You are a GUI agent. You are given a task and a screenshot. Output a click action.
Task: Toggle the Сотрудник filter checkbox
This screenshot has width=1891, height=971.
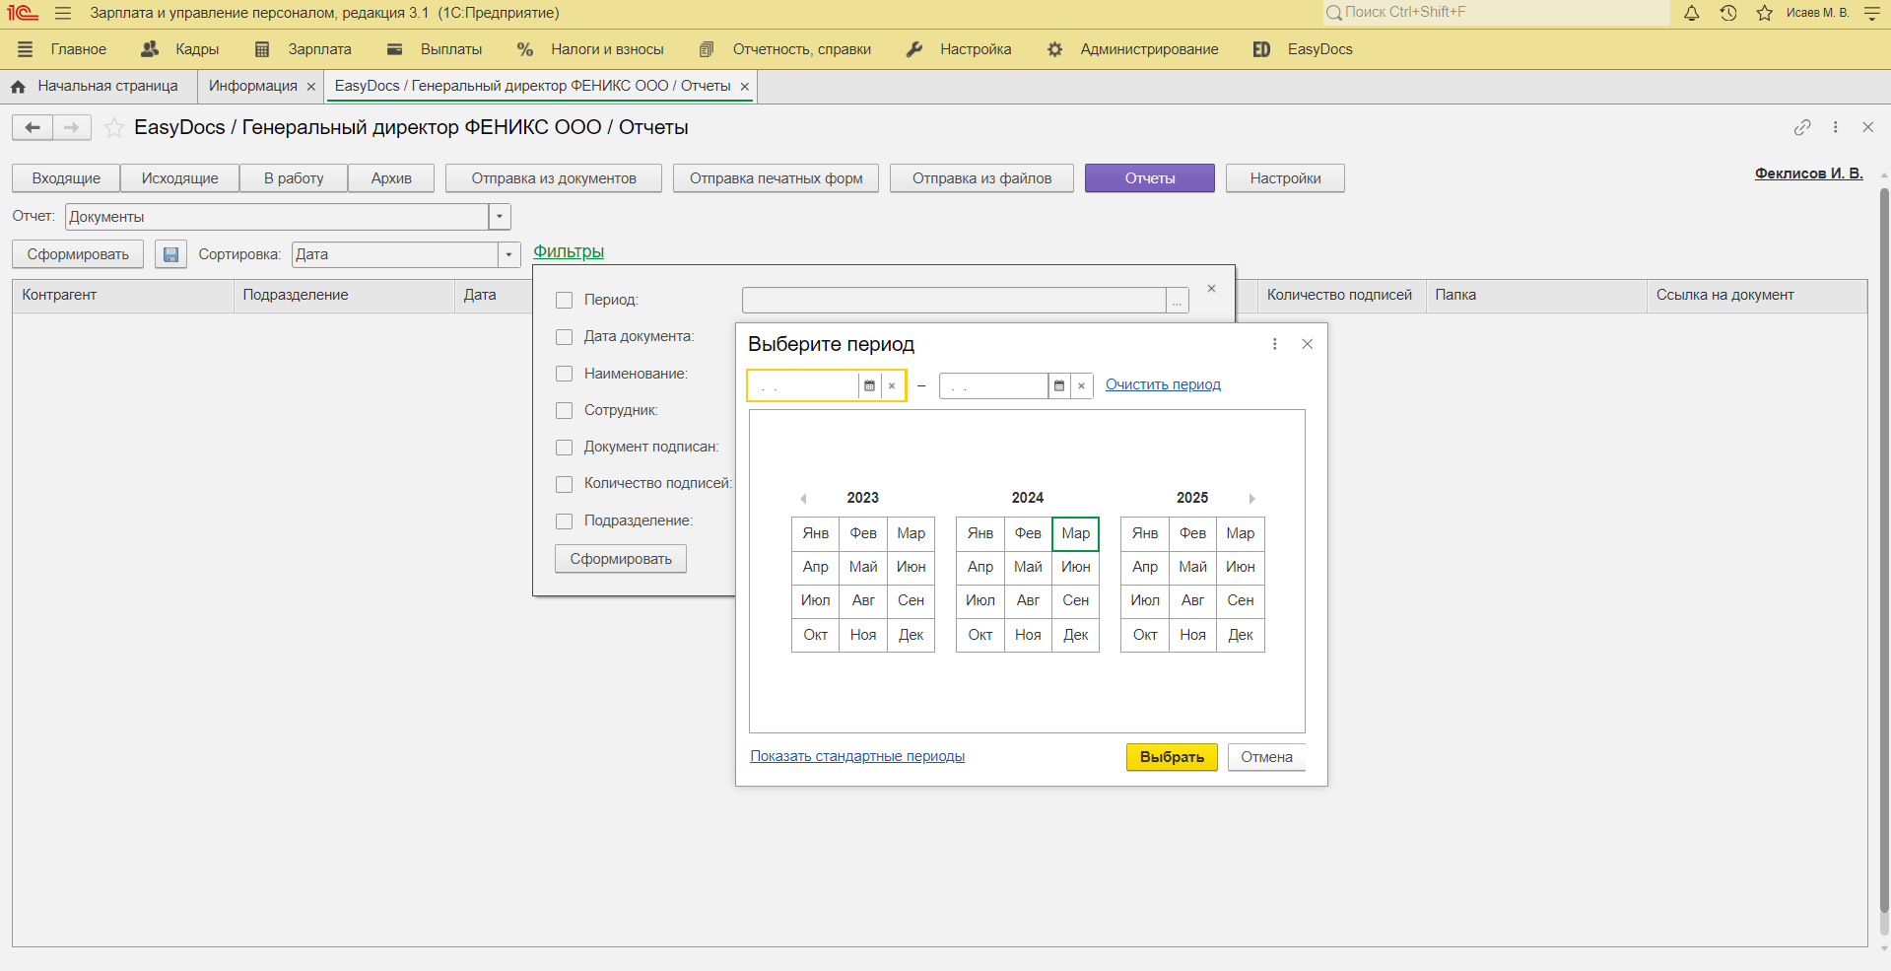click(564, 410)
